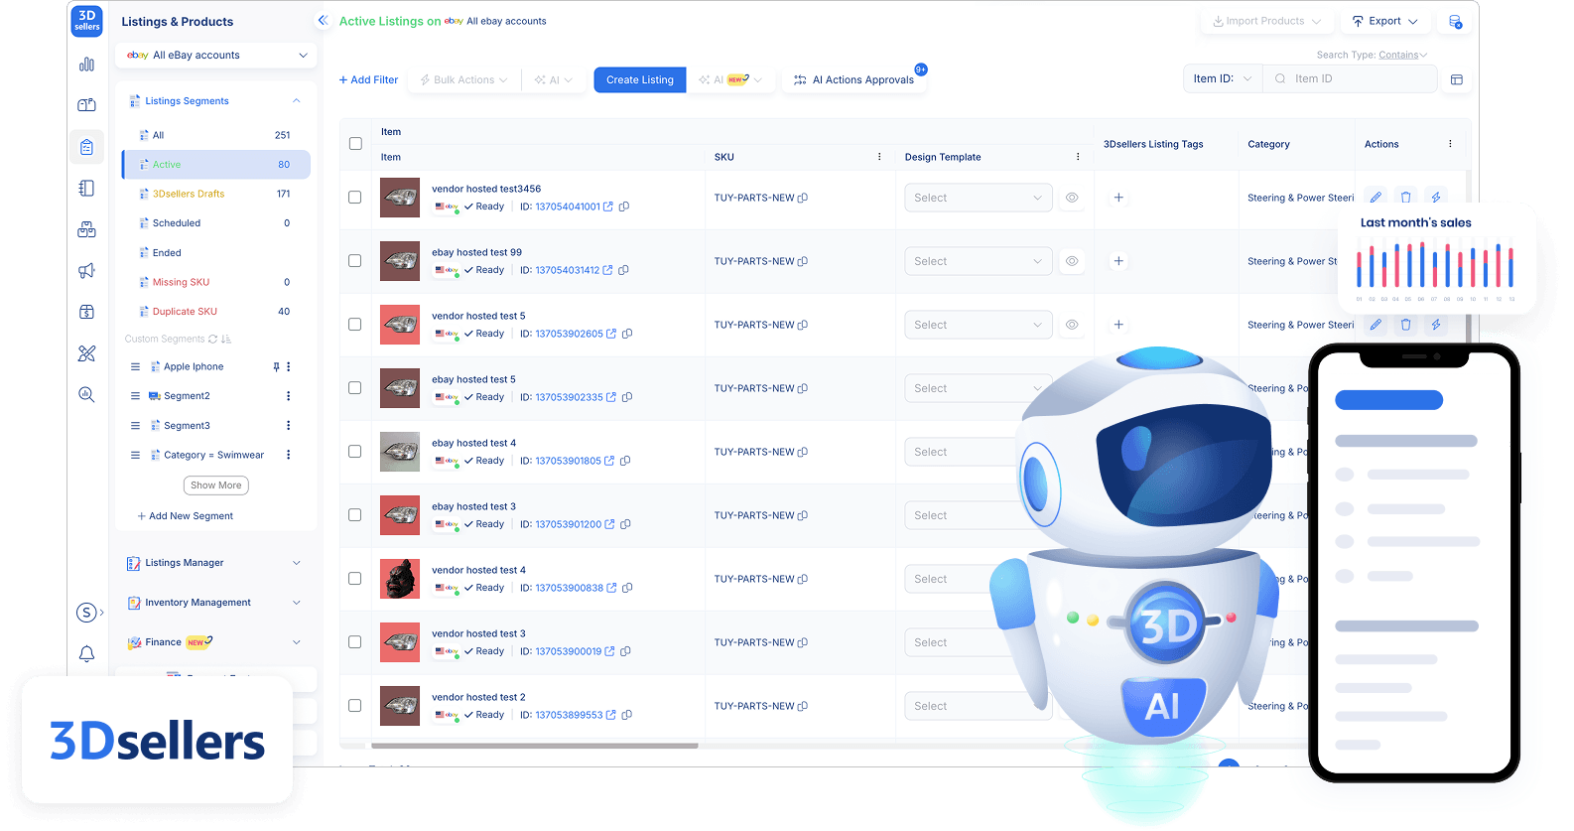Select the All listings segment
The image size is (1574, 831).
click(x=215, y=135)
